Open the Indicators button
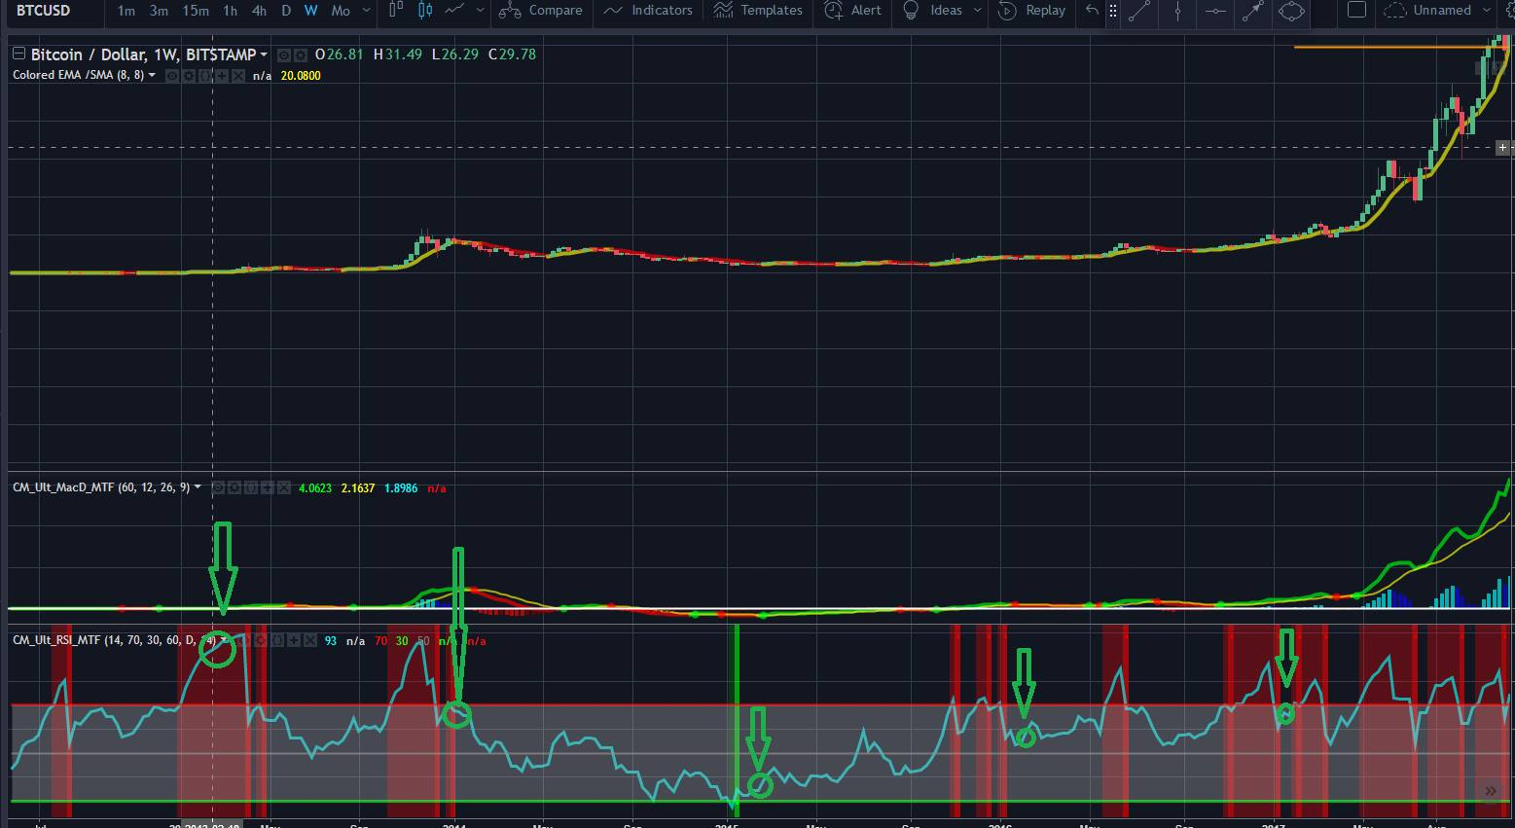The height and width of the screenshot is (828, 1515). [648, 11]
